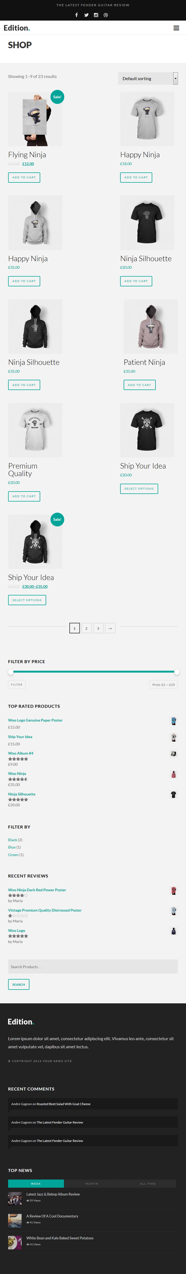Add Happy Ninja t-shirt to cart
The image size is (186, 1274).
pos(136,177)
